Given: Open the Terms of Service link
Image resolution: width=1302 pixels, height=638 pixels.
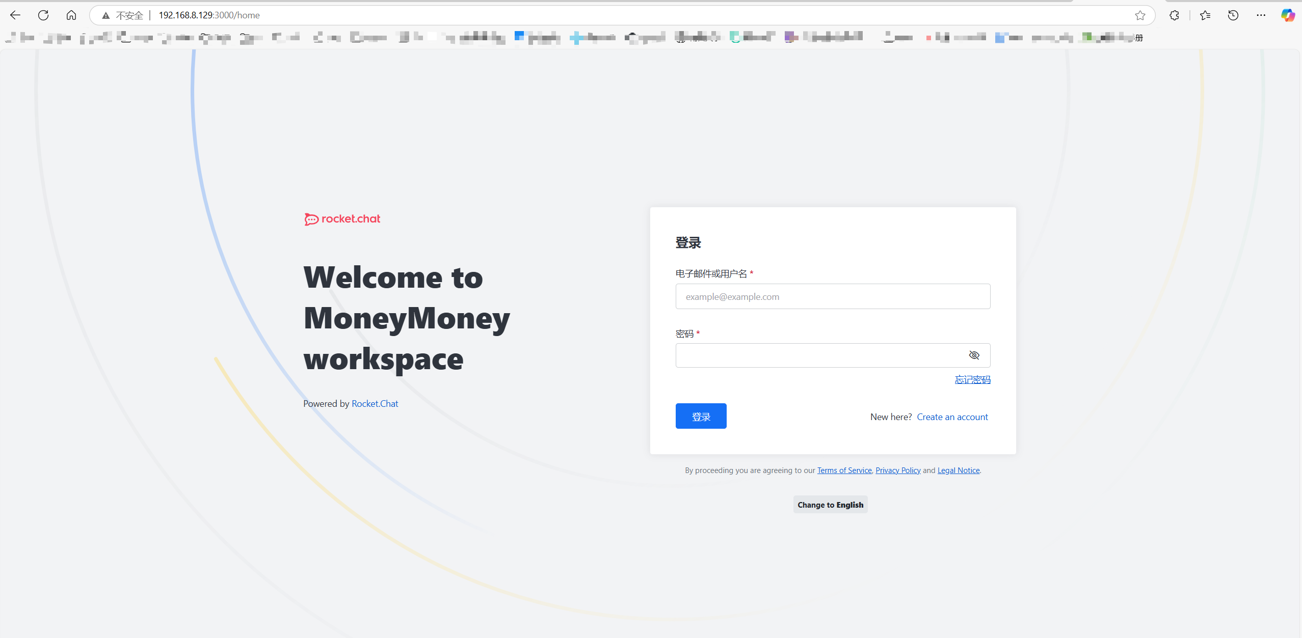Looking at the screenshot, I should (x=844, y=470).
